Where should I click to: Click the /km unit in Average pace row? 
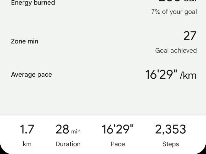click(188, 75)
